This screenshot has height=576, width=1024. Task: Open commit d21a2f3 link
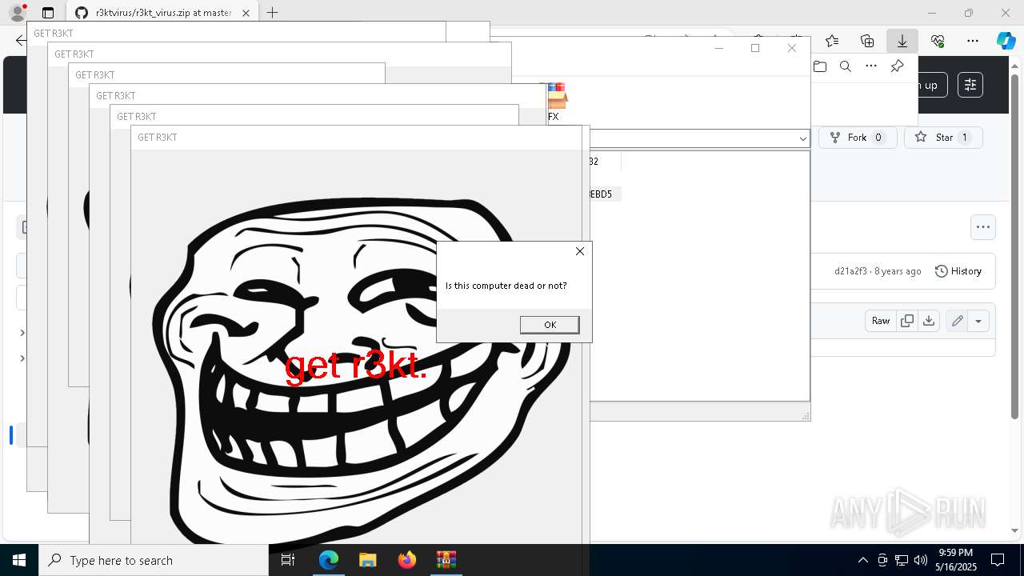coord(850,271)
